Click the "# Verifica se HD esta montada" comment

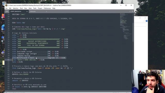pos(29,85)
